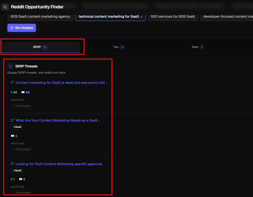Image resolution: width=253 pixels, height=197 pixels.
Task: Click the 'Reddit Opportunity Finder' title
Action: pyautogui.click(x=37, y=7)
